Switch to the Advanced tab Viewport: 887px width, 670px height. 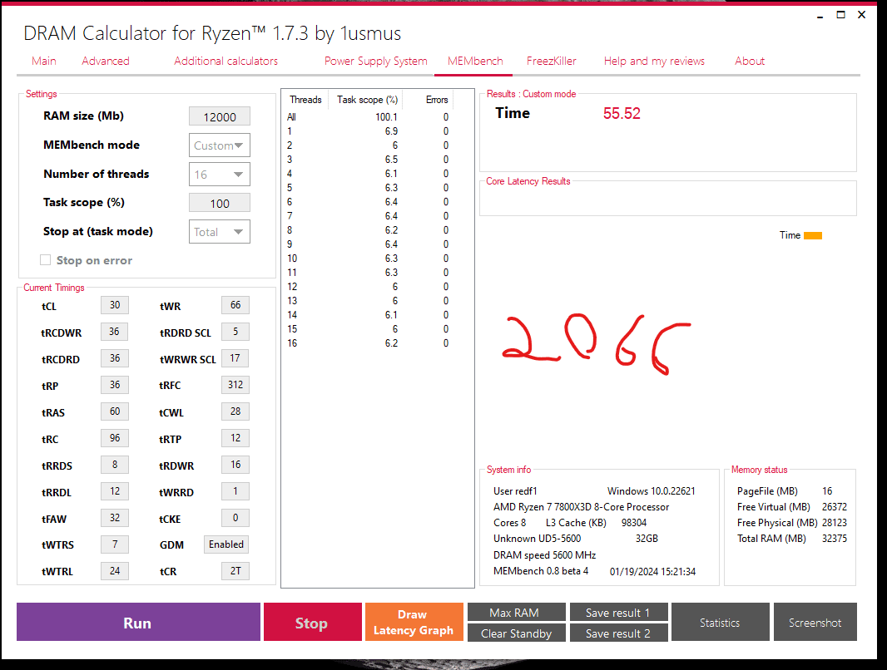pos(106,61)
